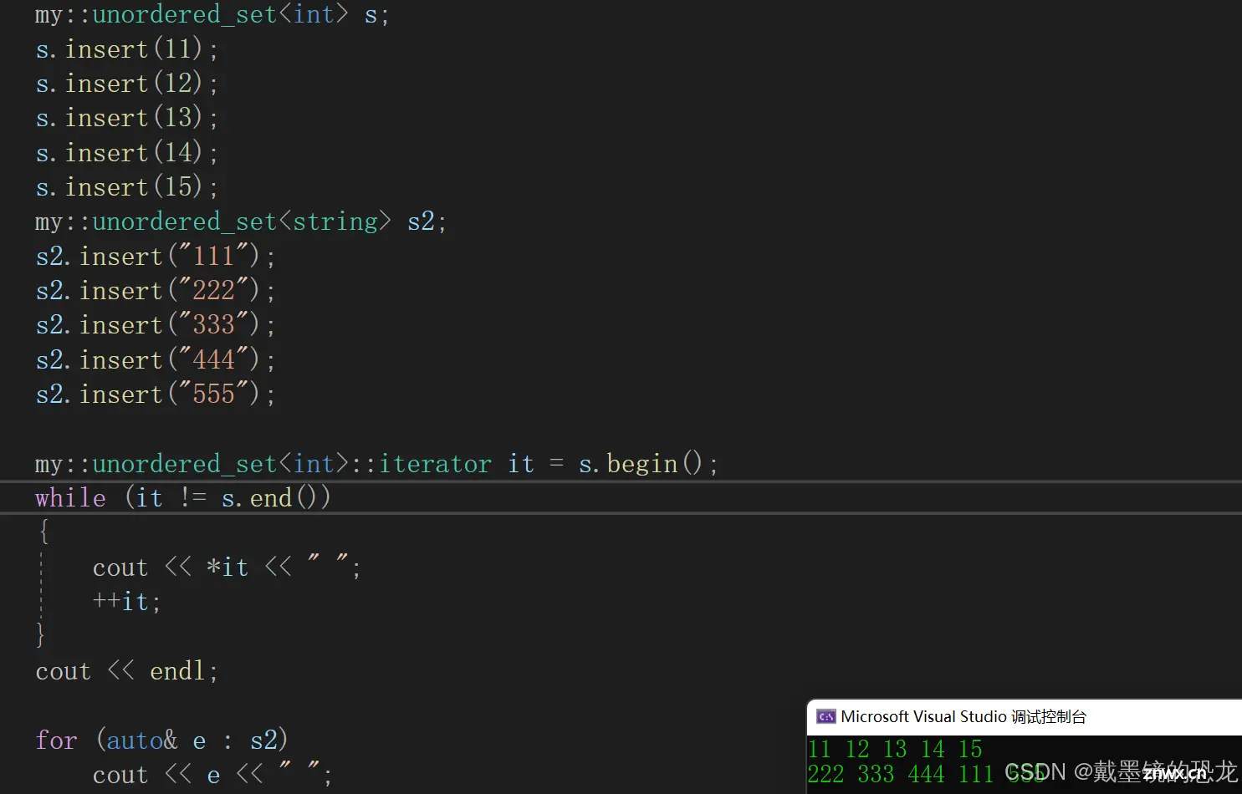This screenshot has width=1242, height=794.
Task: Click the console output line starting with 222
Action: (927, 774)
